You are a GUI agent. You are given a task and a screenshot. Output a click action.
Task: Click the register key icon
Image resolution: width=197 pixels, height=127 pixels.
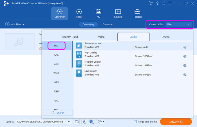click(157, 3)
